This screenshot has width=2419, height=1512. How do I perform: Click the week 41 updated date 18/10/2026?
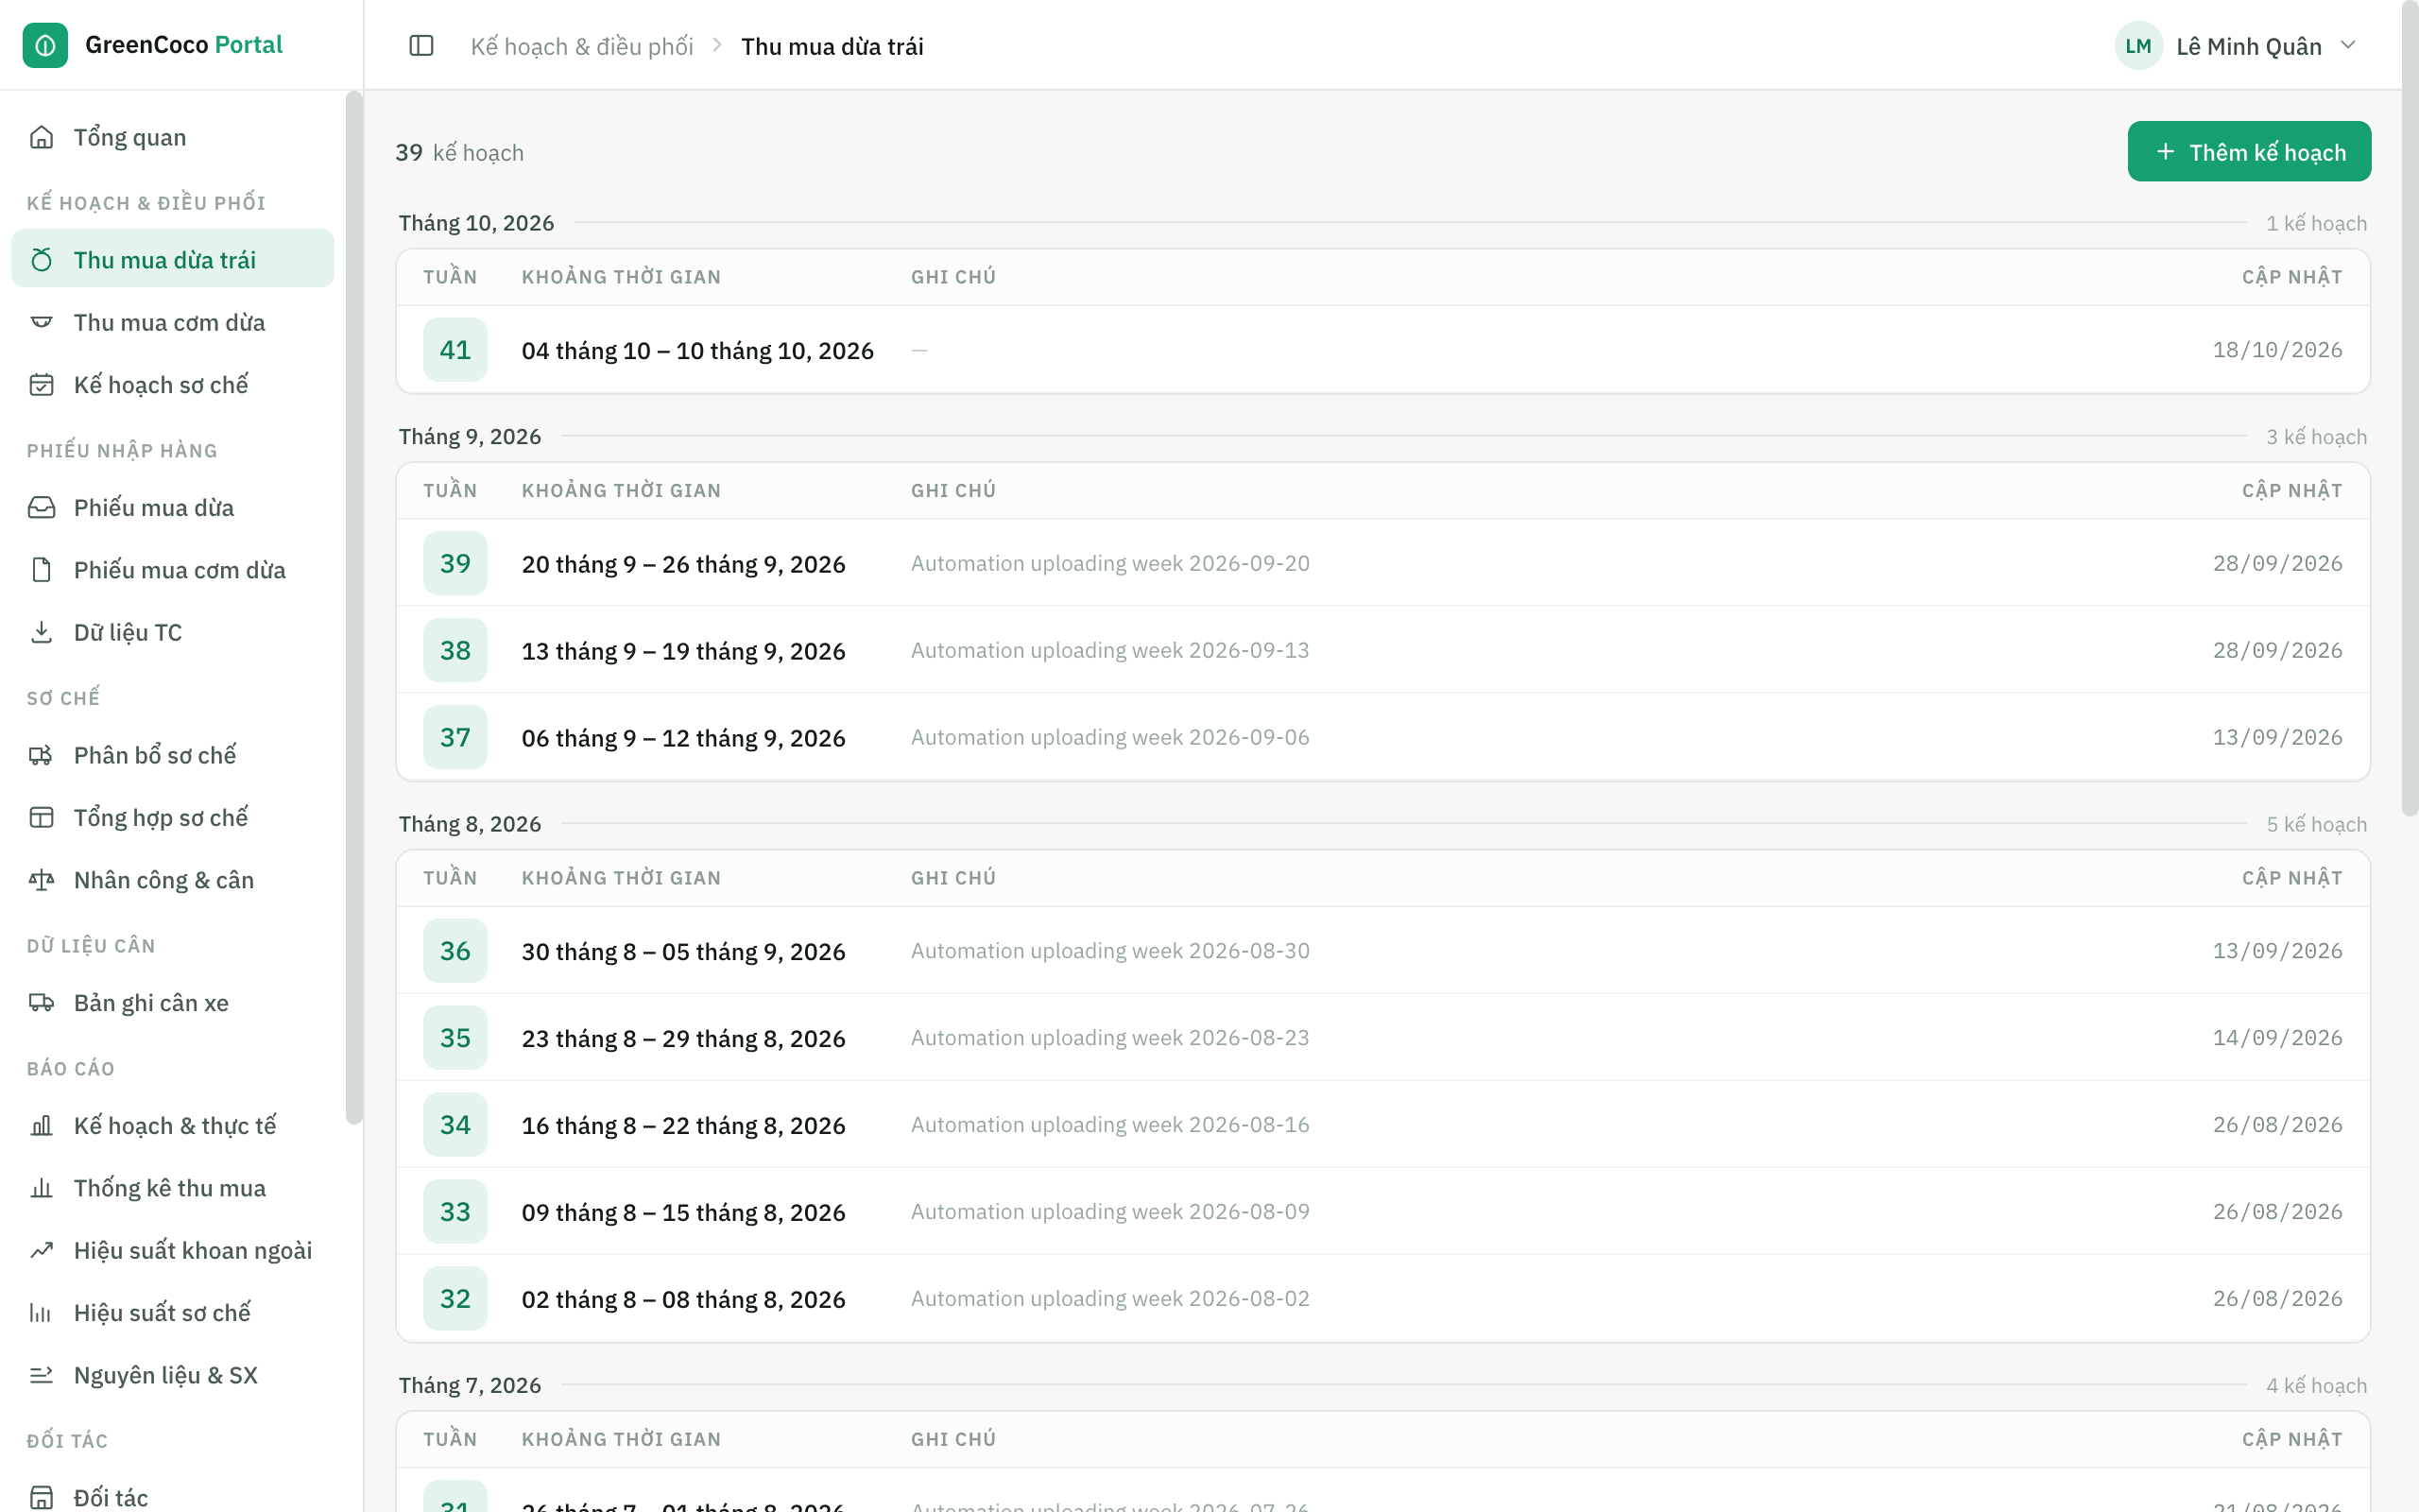2277,350
